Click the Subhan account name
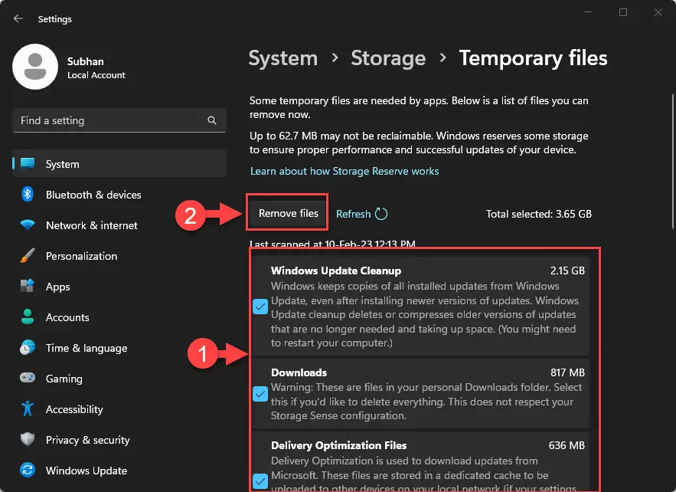This screenshot has width=676, height=492. pyautogui.click(x=86, y=61)
